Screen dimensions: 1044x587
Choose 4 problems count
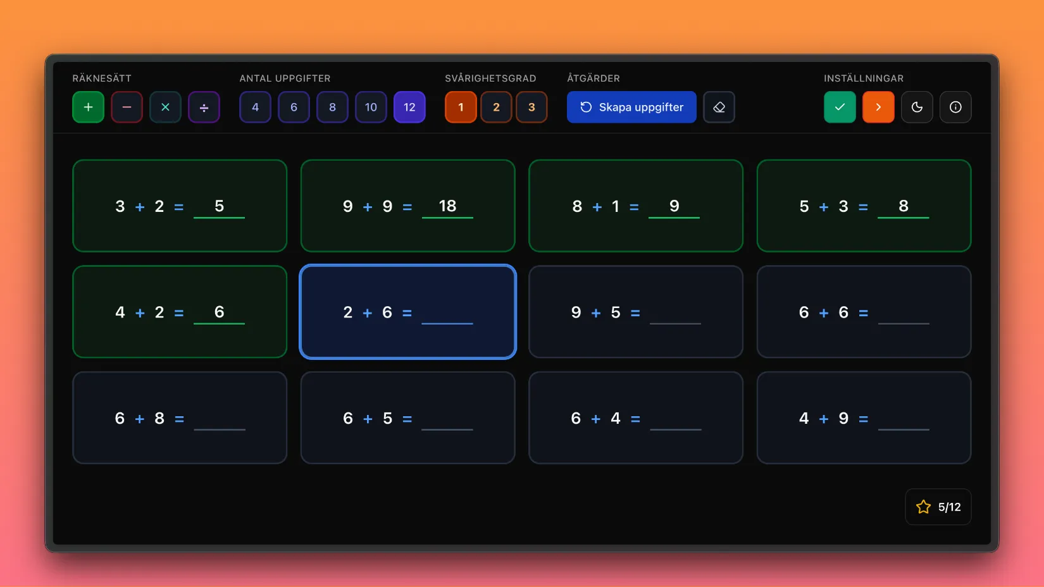(x=255, y=107)
